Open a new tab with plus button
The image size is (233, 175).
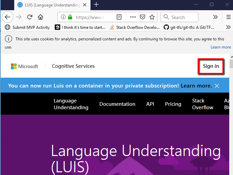coord(96,5)
